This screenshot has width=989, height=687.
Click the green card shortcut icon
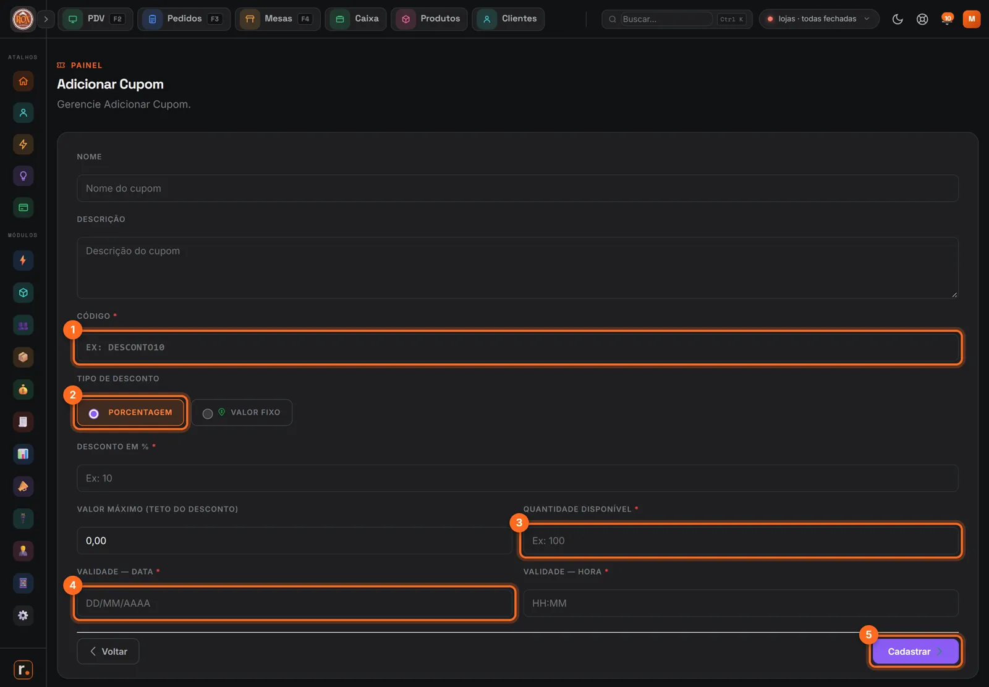[23, 208]
